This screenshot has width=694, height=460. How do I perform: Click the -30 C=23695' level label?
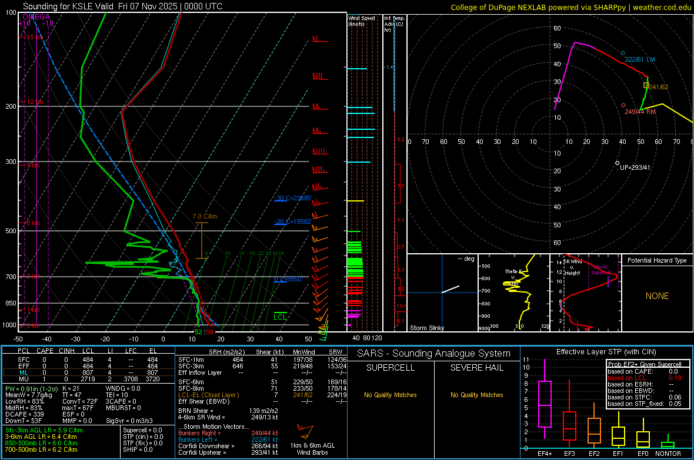[292, 198]
